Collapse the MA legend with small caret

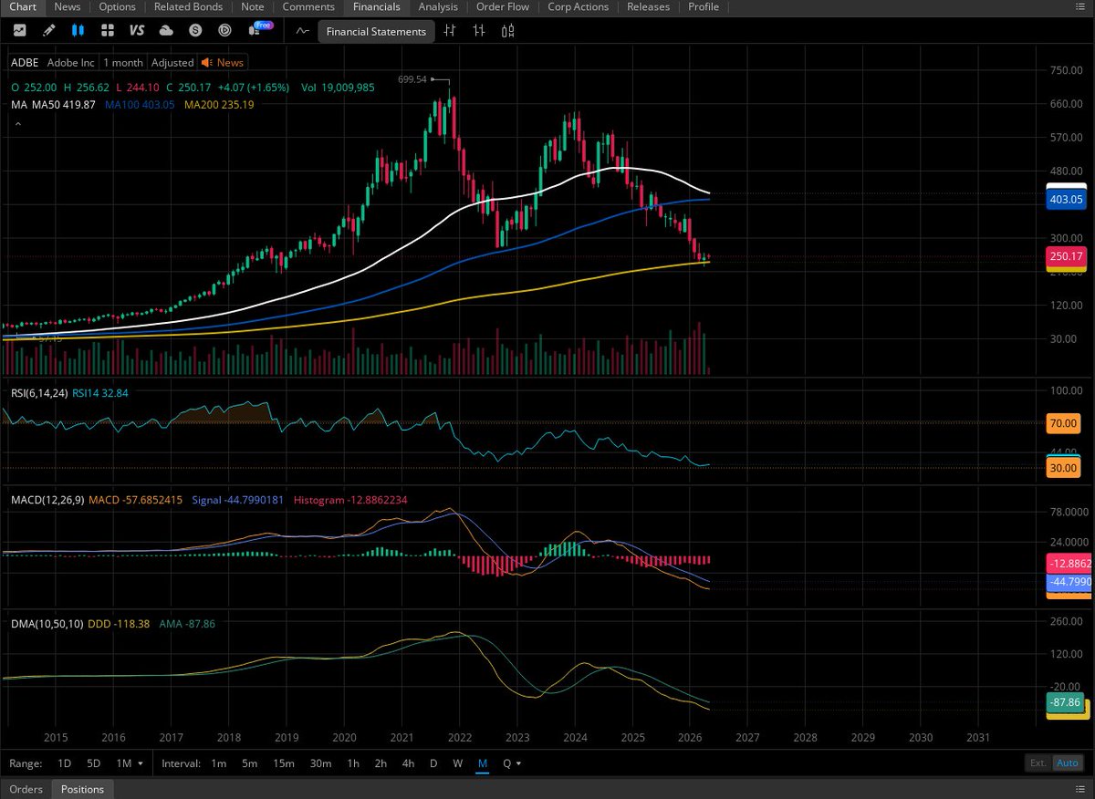17,123
